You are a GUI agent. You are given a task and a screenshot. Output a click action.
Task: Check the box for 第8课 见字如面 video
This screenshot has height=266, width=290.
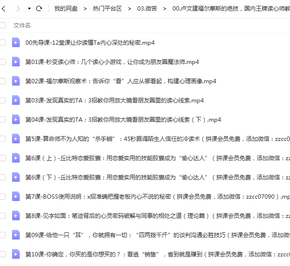[x=2, y=216]
